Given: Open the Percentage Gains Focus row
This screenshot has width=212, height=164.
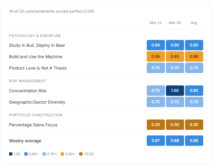Looking at the screenshot, I should click(33, 125).
